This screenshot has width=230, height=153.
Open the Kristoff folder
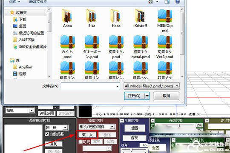coord(141,18)
